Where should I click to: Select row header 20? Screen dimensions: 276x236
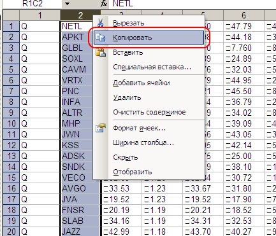tap(11, 232)
